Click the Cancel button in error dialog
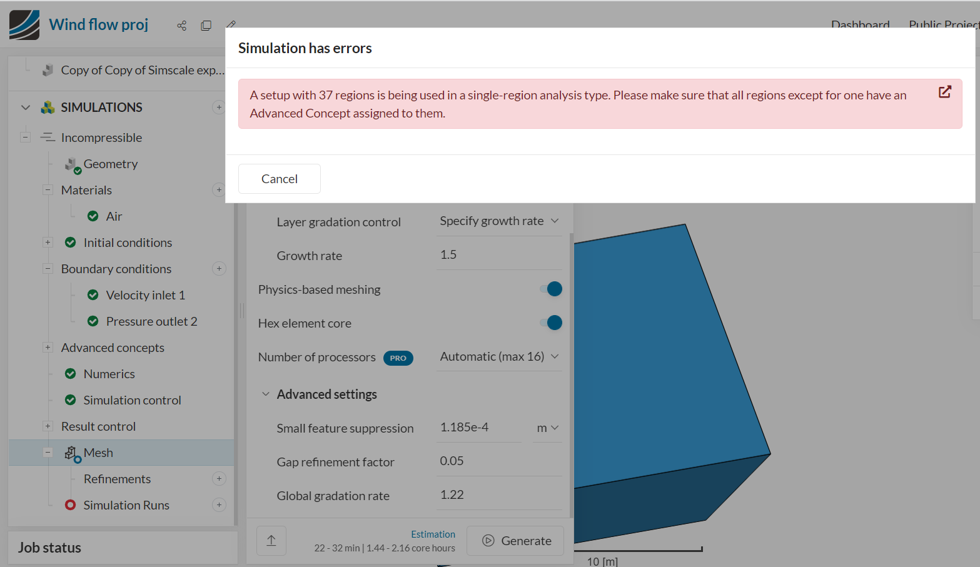 point(280,179)
